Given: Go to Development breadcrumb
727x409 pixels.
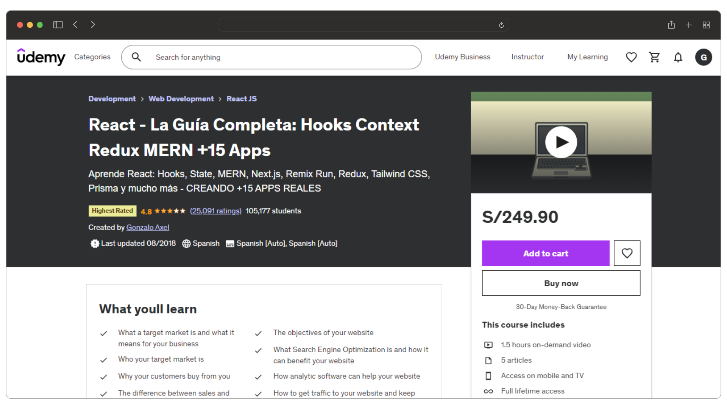Looking at the screenshot, I should coord(112,99).
